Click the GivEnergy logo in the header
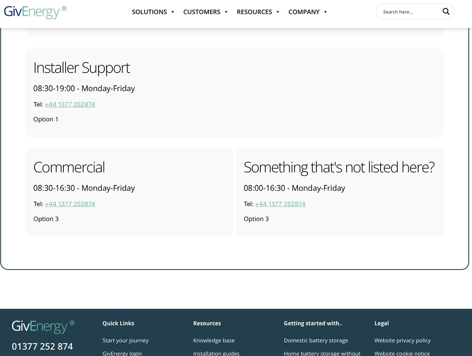Viewport: 472px width, 356px height. 35,12
